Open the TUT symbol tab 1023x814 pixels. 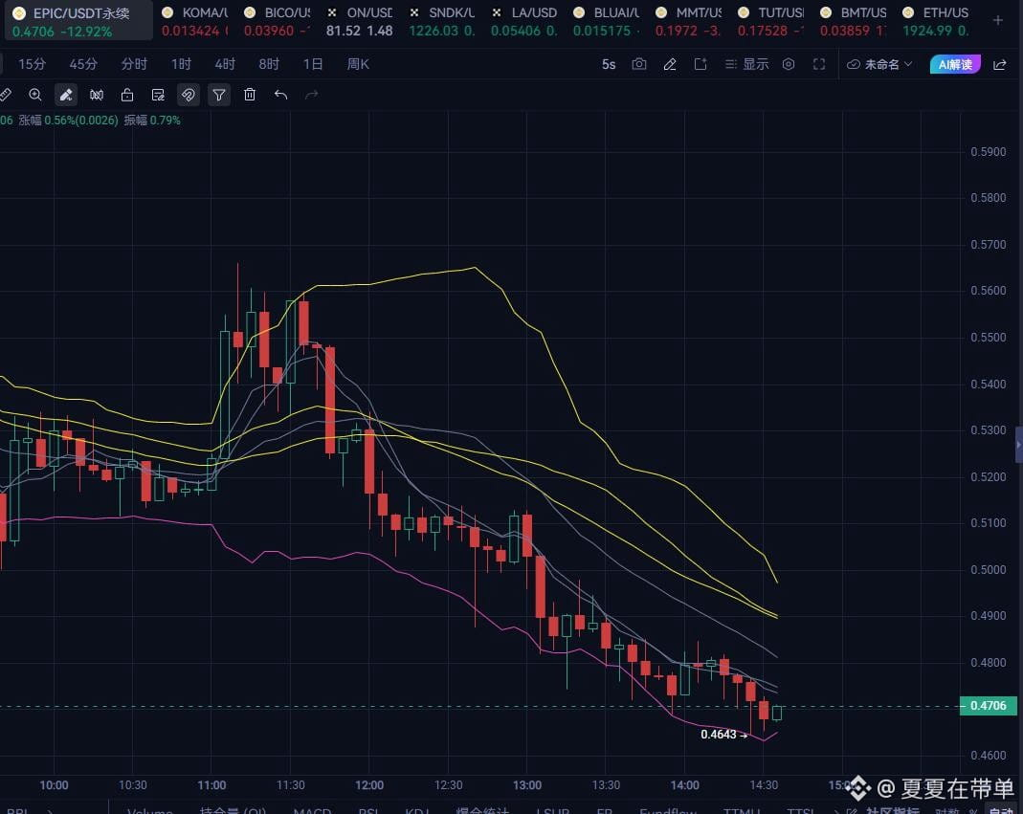click(x=770, y=21)
